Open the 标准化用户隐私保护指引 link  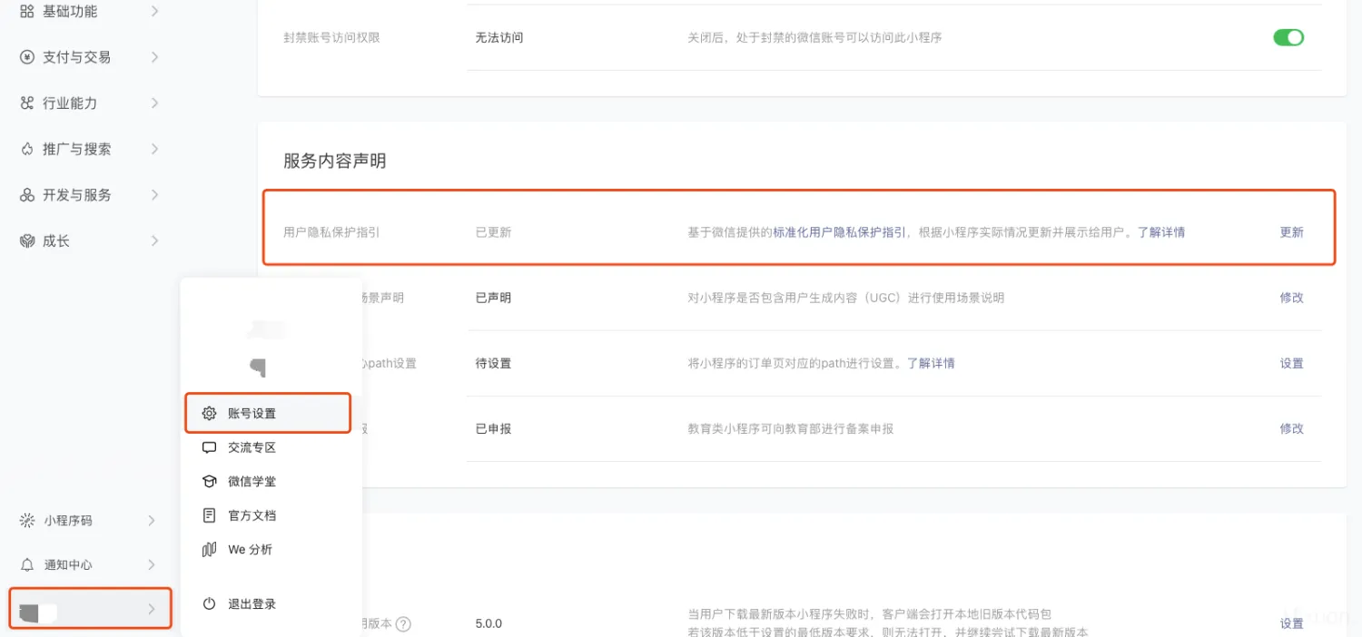tap(839, 232)
